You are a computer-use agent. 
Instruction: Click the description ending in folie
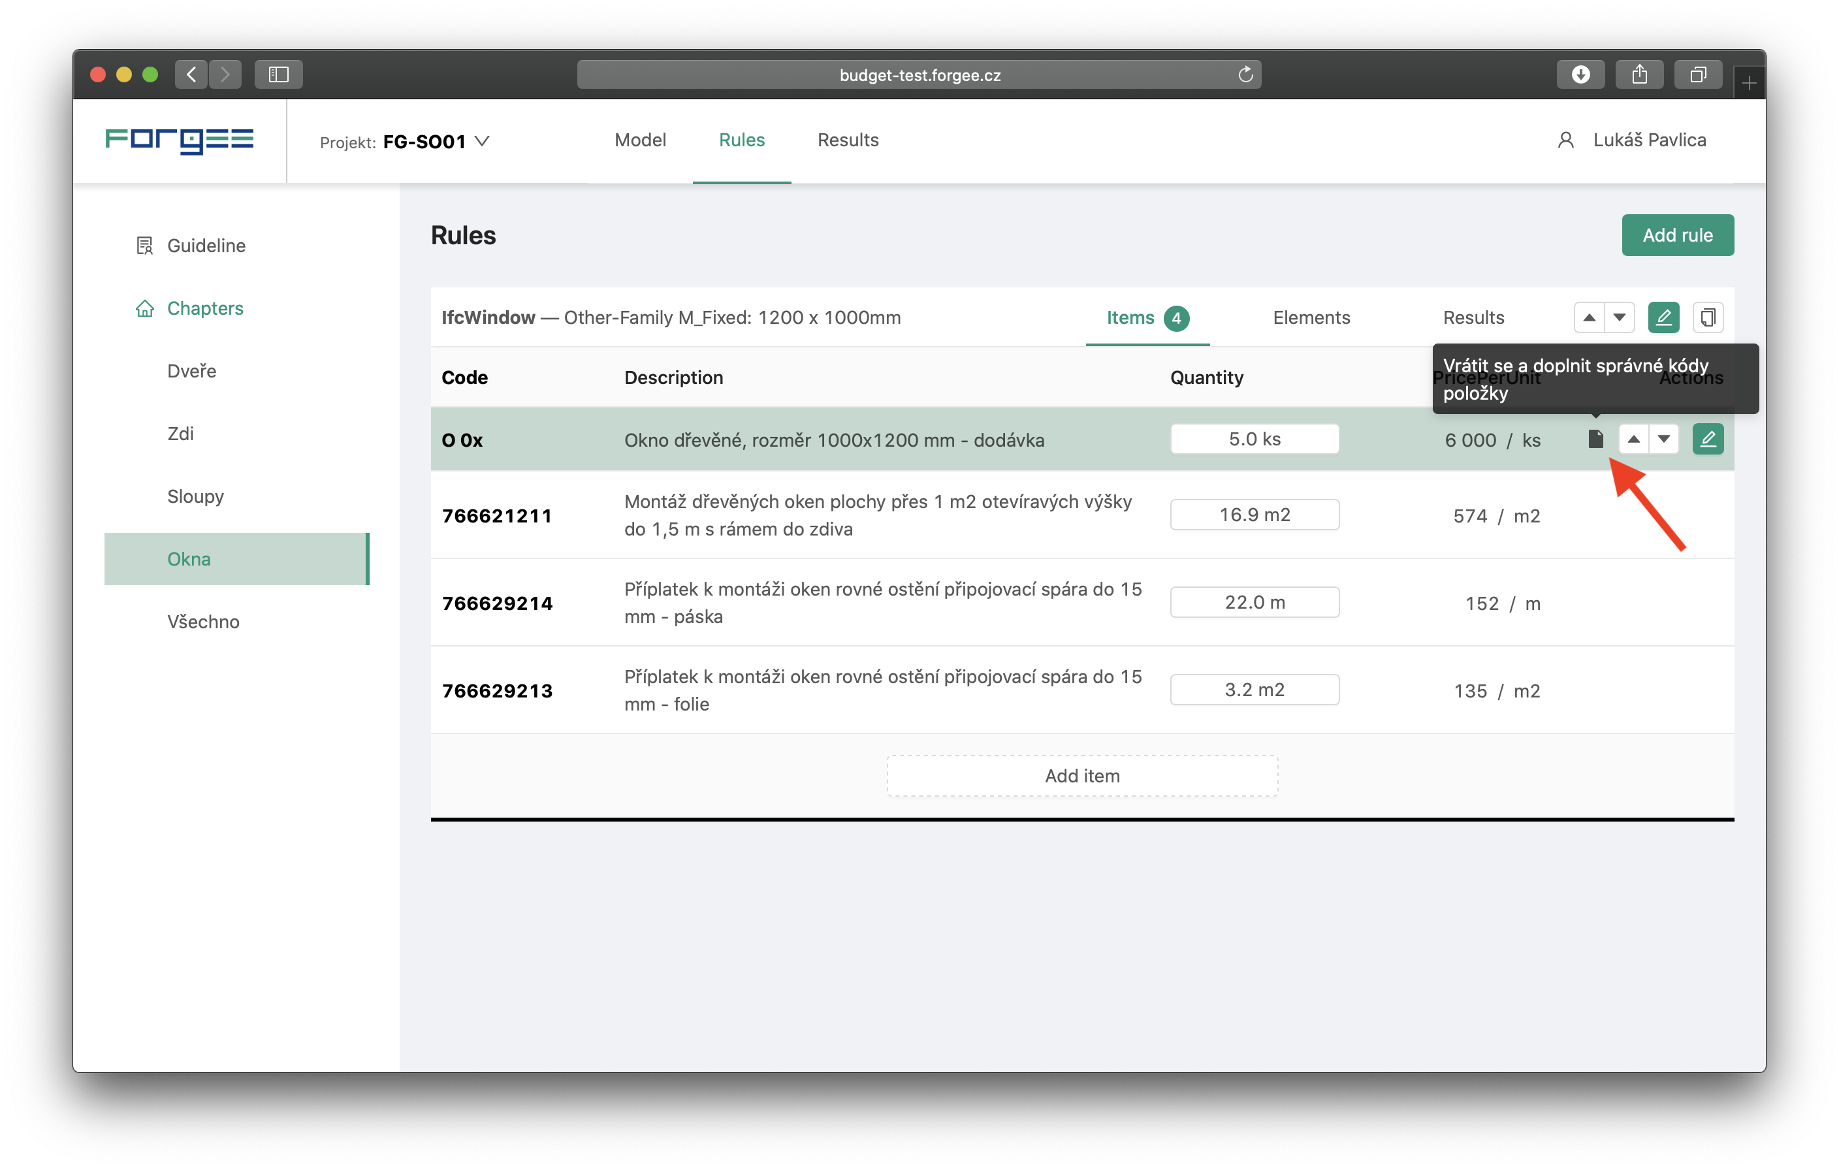883,691
